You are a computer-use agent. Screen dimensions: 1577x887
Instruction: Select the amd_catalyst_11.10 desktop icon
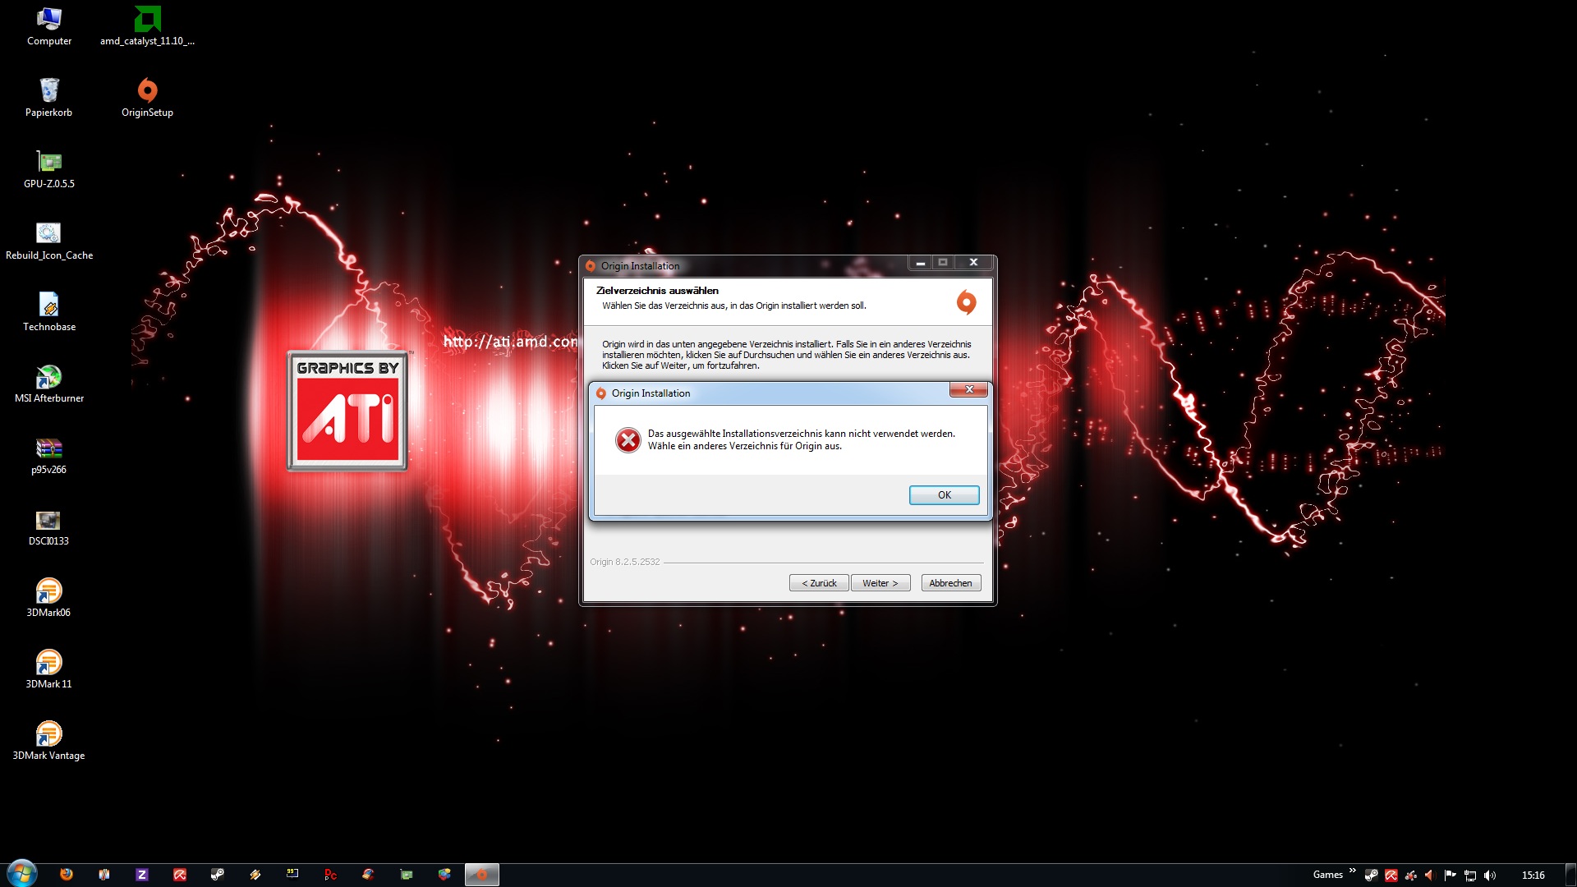(x=148, y=26)
